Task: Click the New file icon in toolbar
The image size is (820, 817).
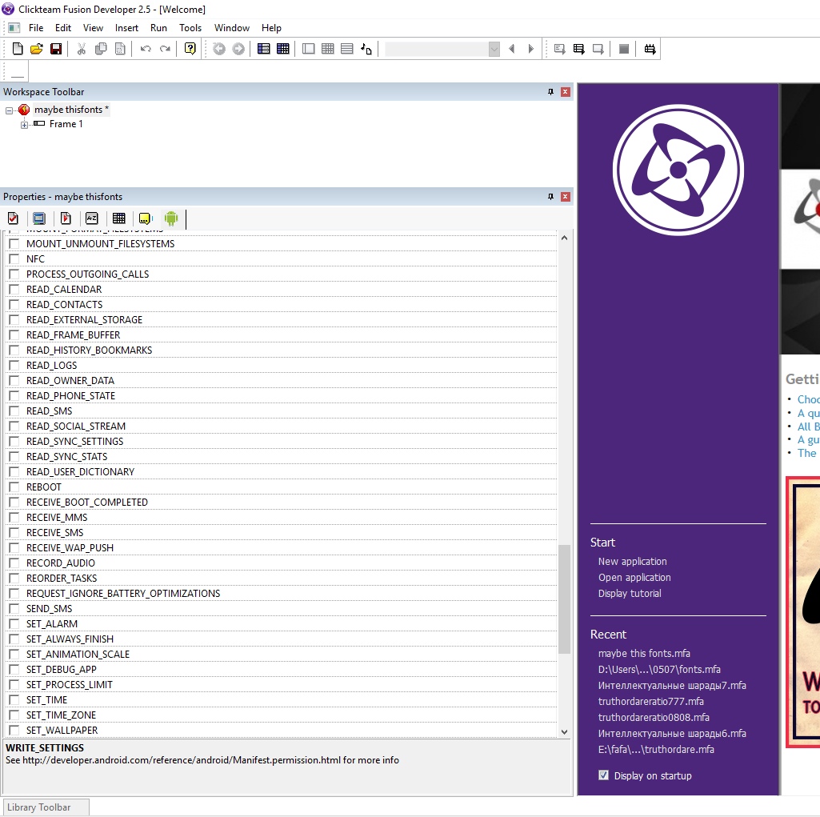Action: (18, 49)
